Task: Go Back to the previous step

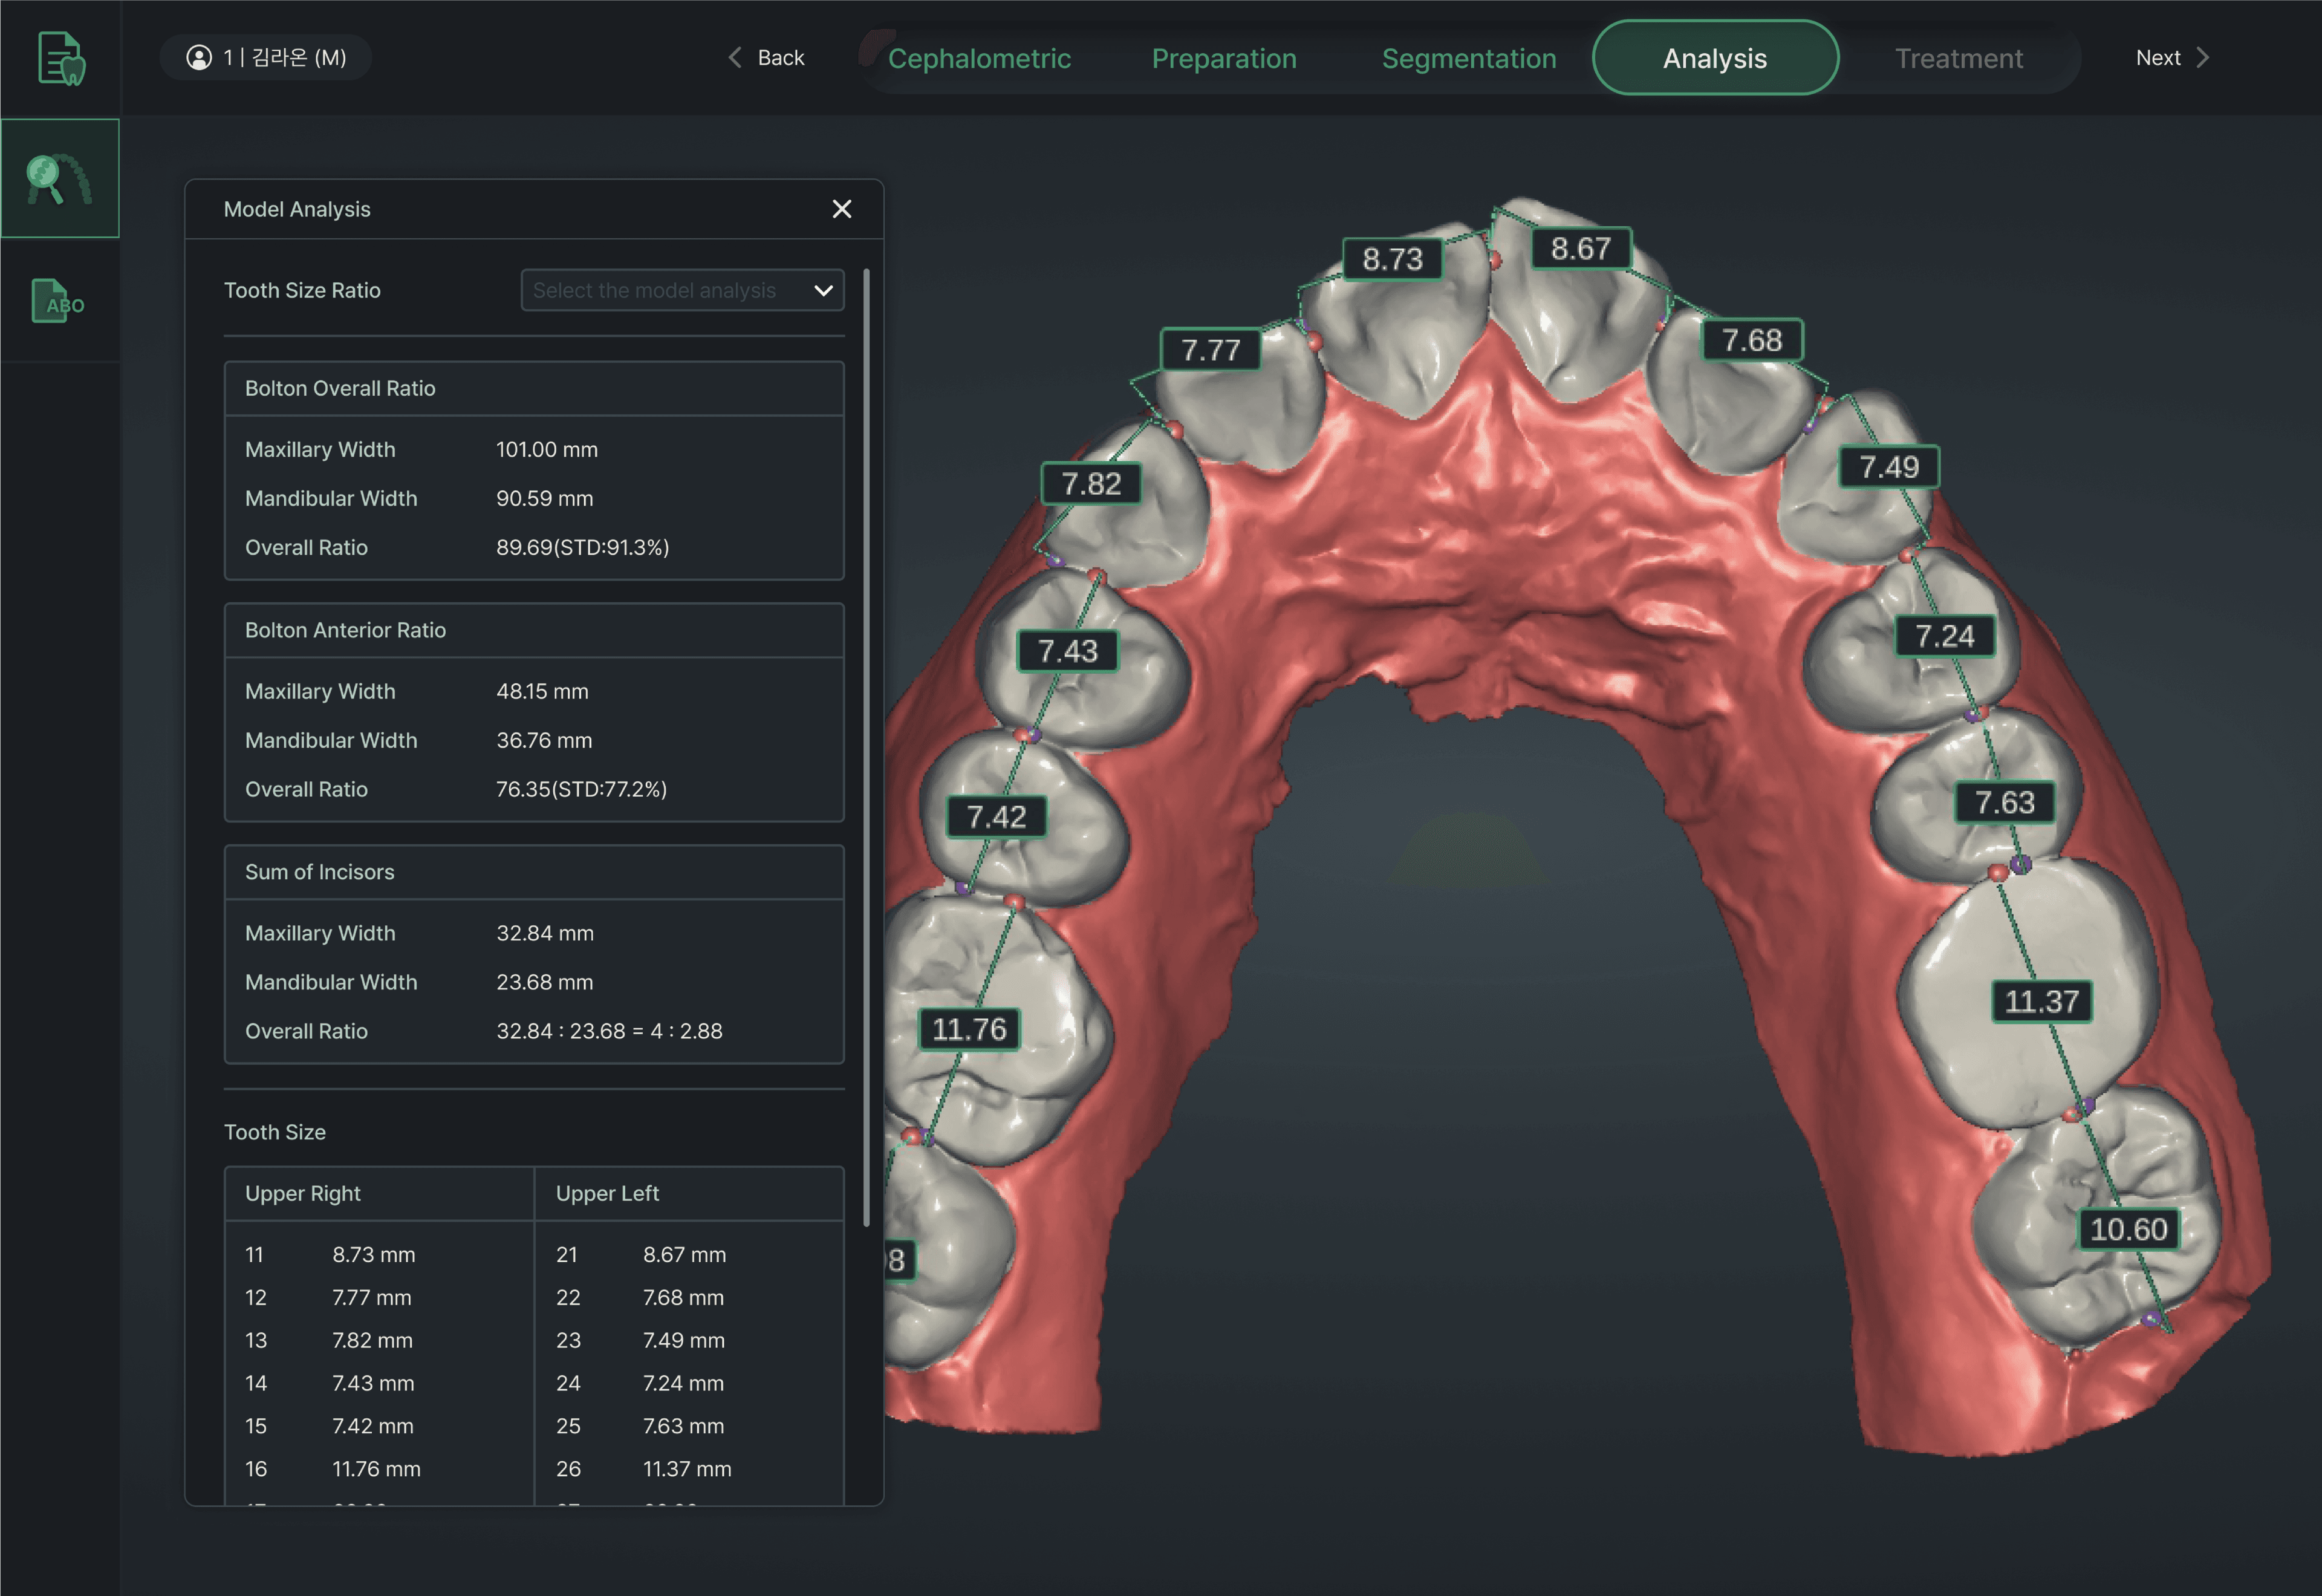Action: click(x=766, y=58)
